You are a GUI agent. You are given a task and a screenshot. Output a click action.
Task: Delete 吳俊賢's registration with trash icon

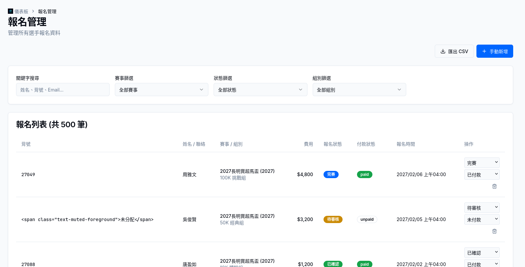(494, 231)
